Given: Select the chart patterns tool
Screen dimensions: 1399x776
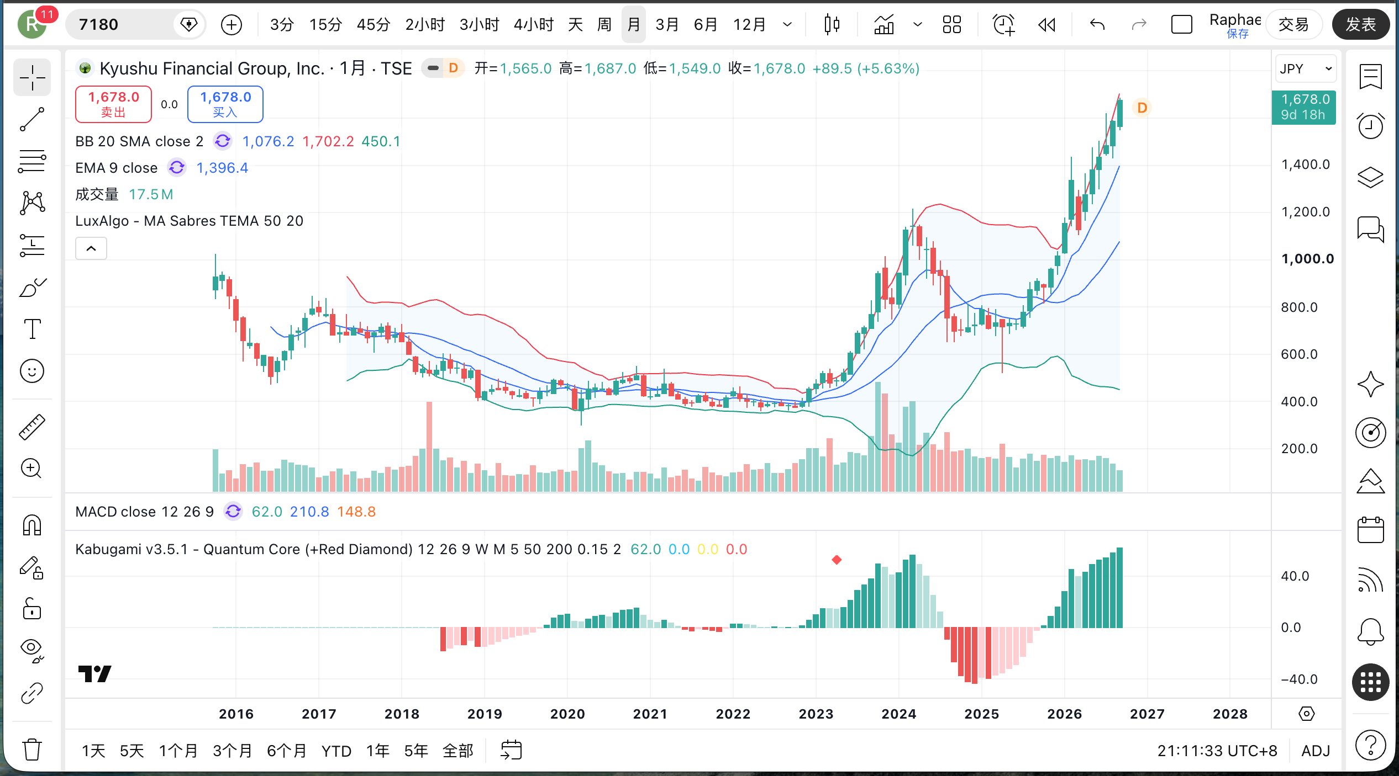Looking at the screenshot, I should (32, 203).
